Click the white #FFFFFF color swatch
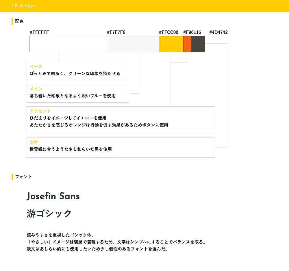This screenshot has height=271, width=289. click(68, 44)
